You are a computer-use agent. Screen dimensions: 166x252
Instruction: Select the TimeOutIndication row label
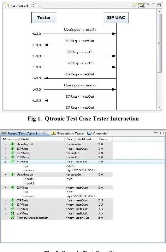pyautogui.click(x=32, y=218)
